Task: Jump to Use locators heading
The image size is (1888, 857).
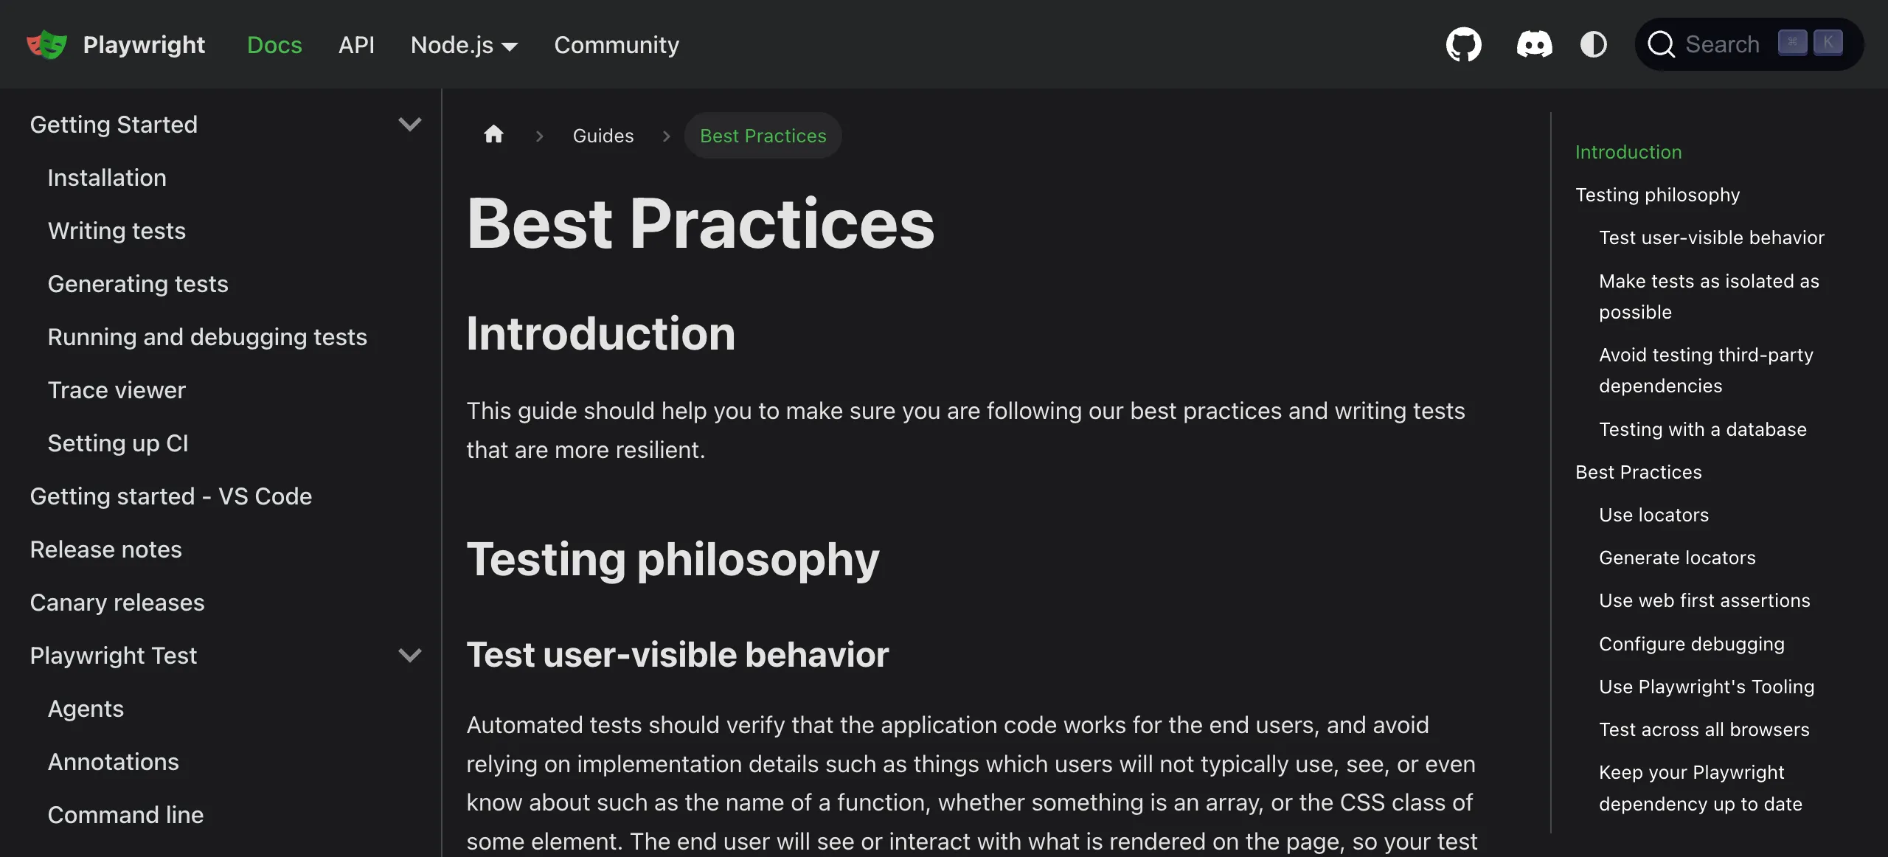Action: (x=1653, y=515)
